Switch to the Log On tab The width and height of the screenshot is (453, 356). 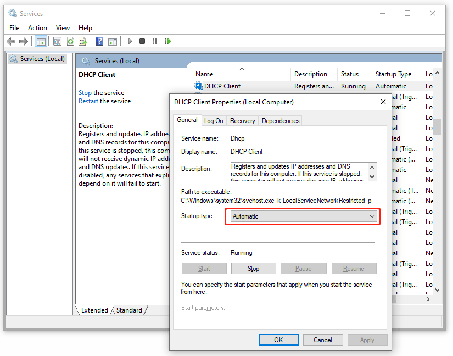tap(214, 120)
